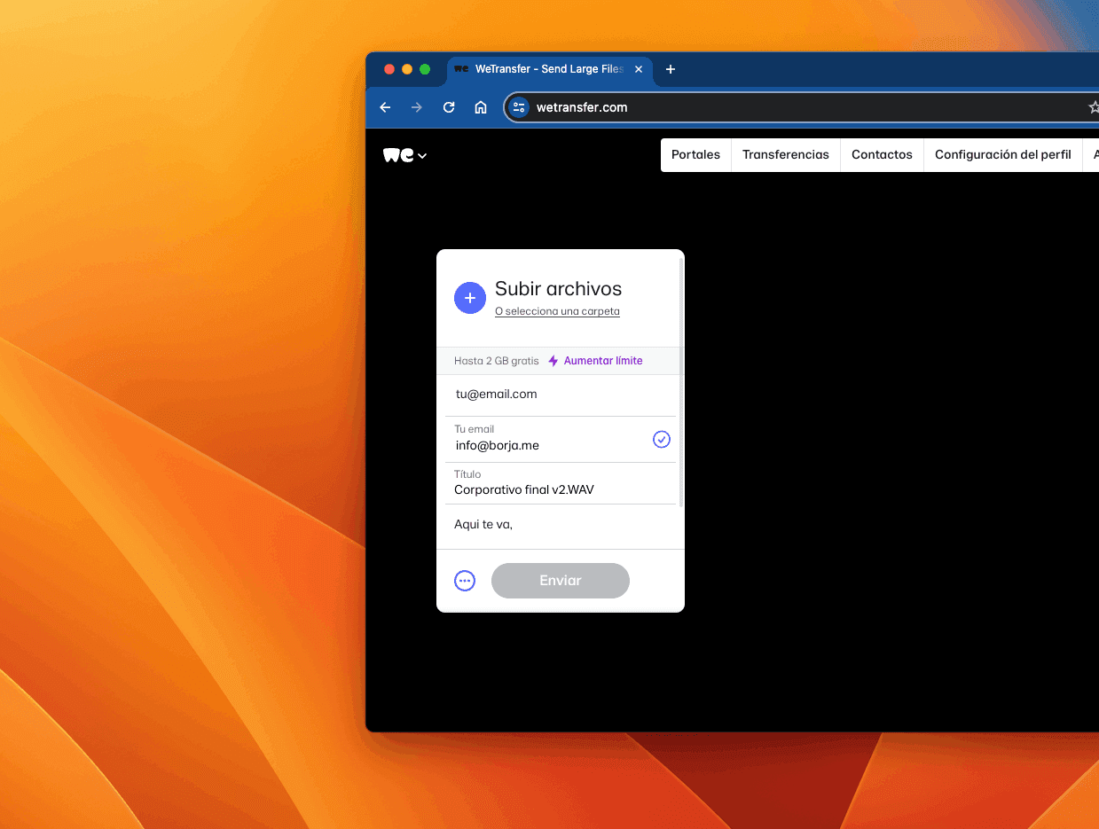Open site information icon in address bar
This screenshot has width=1099, height=829.
click(x=519, y=107)
